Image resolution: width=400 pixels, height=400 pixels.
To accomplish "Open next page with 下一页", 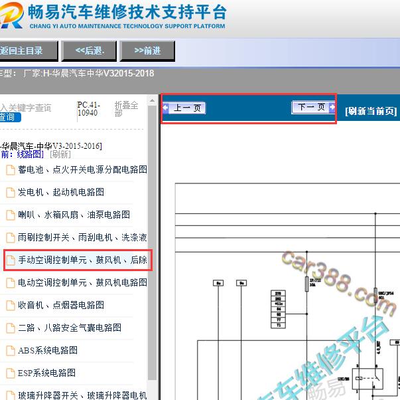I will 313,107.
